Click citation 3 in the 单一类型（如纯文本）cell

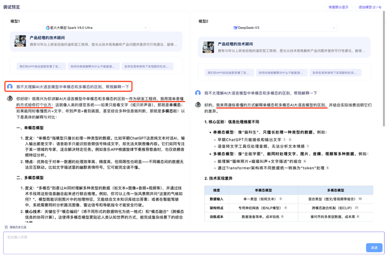[x=280, y=199]
